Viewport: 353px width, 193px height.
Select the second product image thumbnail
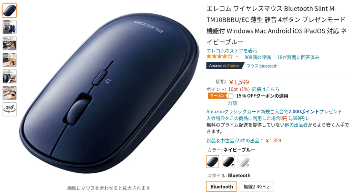pyautogui.click(x=9, y=27)
